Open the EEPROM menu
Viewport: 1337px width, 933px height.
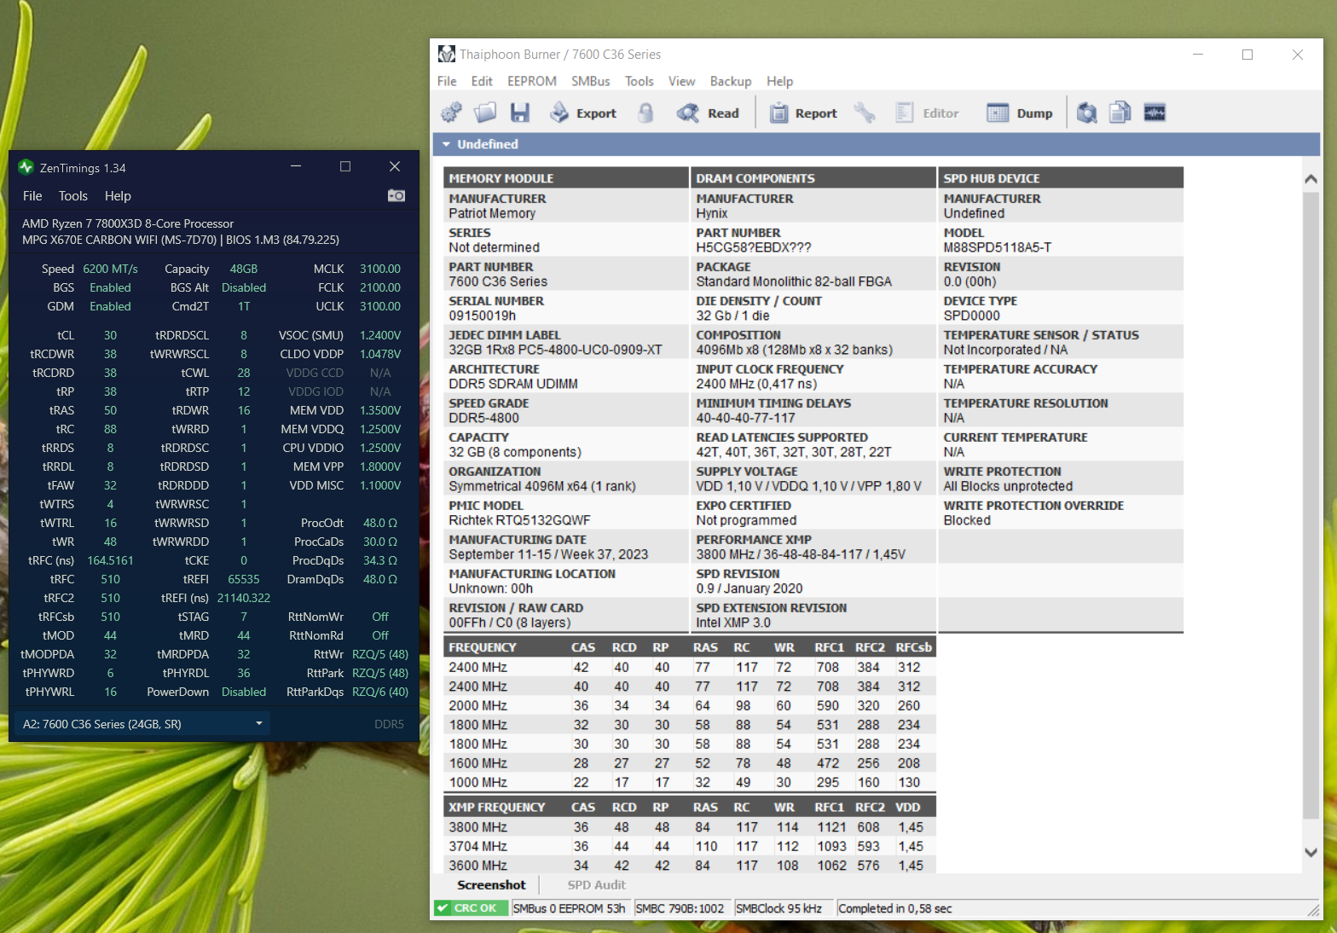click(x=531, y=81)
